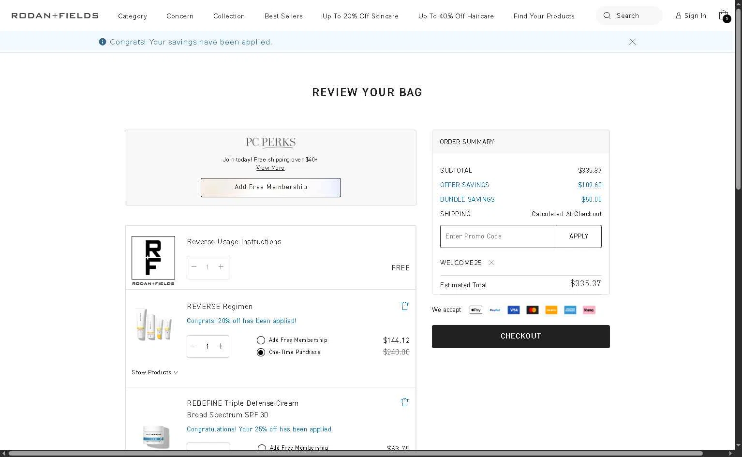This screenshot has height=457, width=742.
Task: Click the PayPal payment icon
Action: coord(495,310)
